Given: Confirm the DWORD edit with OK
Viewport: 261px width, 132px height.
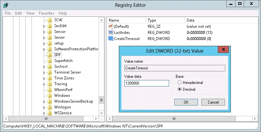Looking at the screenshot, I should pos(186,102).
